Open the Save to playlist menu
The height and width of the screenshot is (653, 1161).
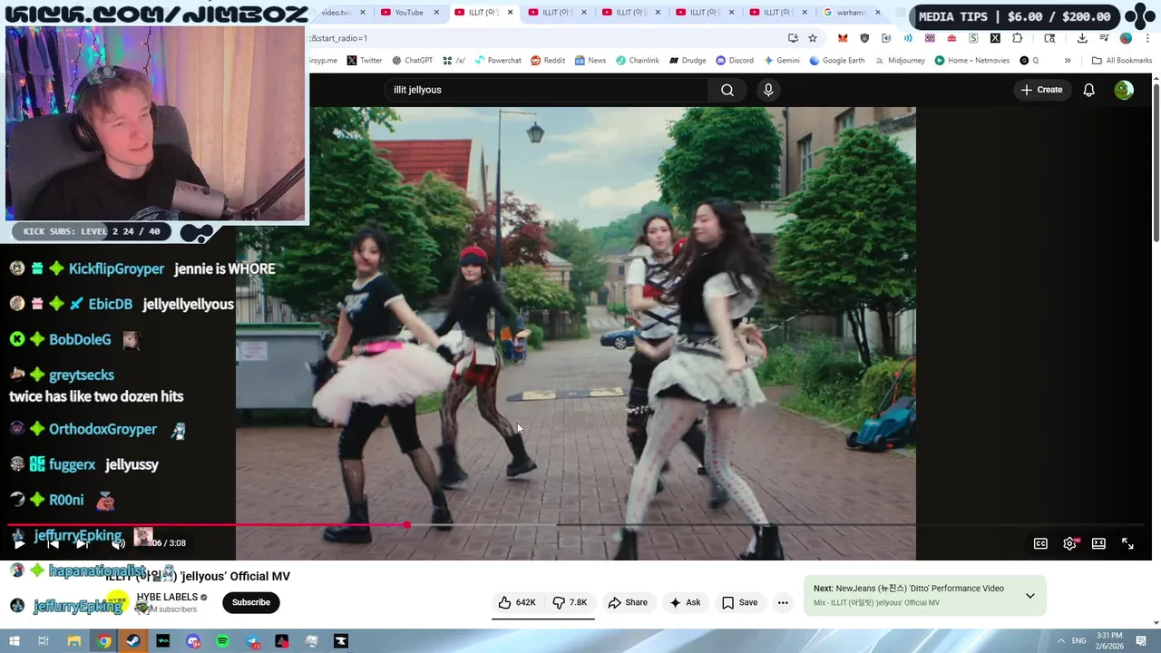point(739,602)
